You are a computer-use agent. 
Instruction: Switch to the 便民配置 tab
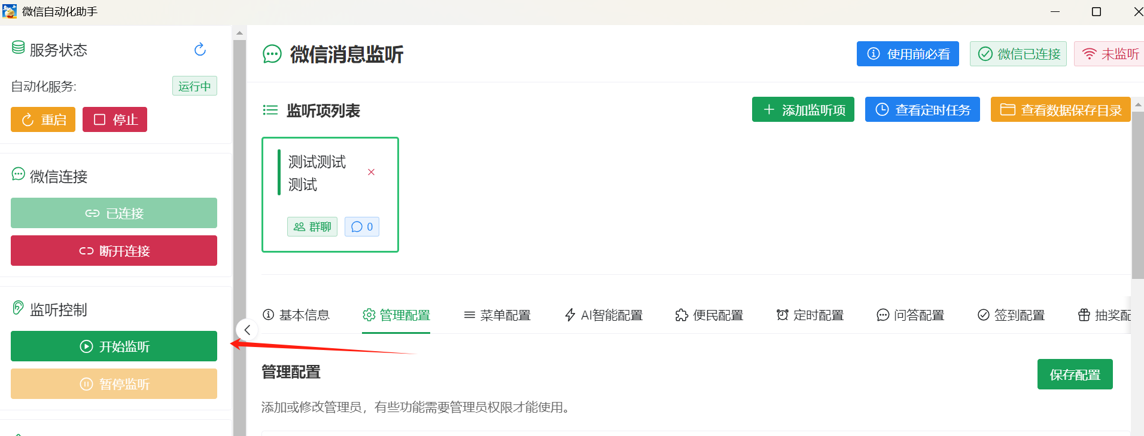(x=709, y=315)
